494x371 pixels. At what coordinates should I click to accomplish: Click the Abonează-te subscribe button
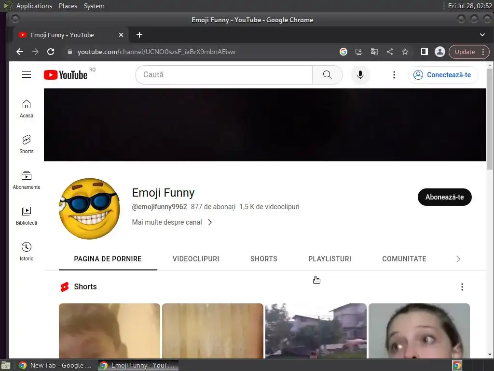point(444,197)
